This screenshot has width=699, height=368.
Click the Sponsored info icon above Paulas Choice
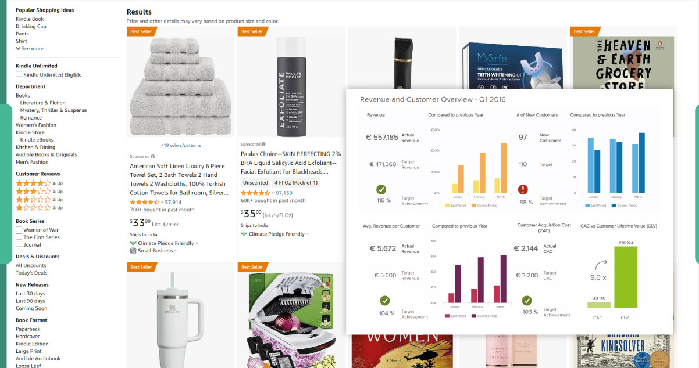click(x=263, y=144)
